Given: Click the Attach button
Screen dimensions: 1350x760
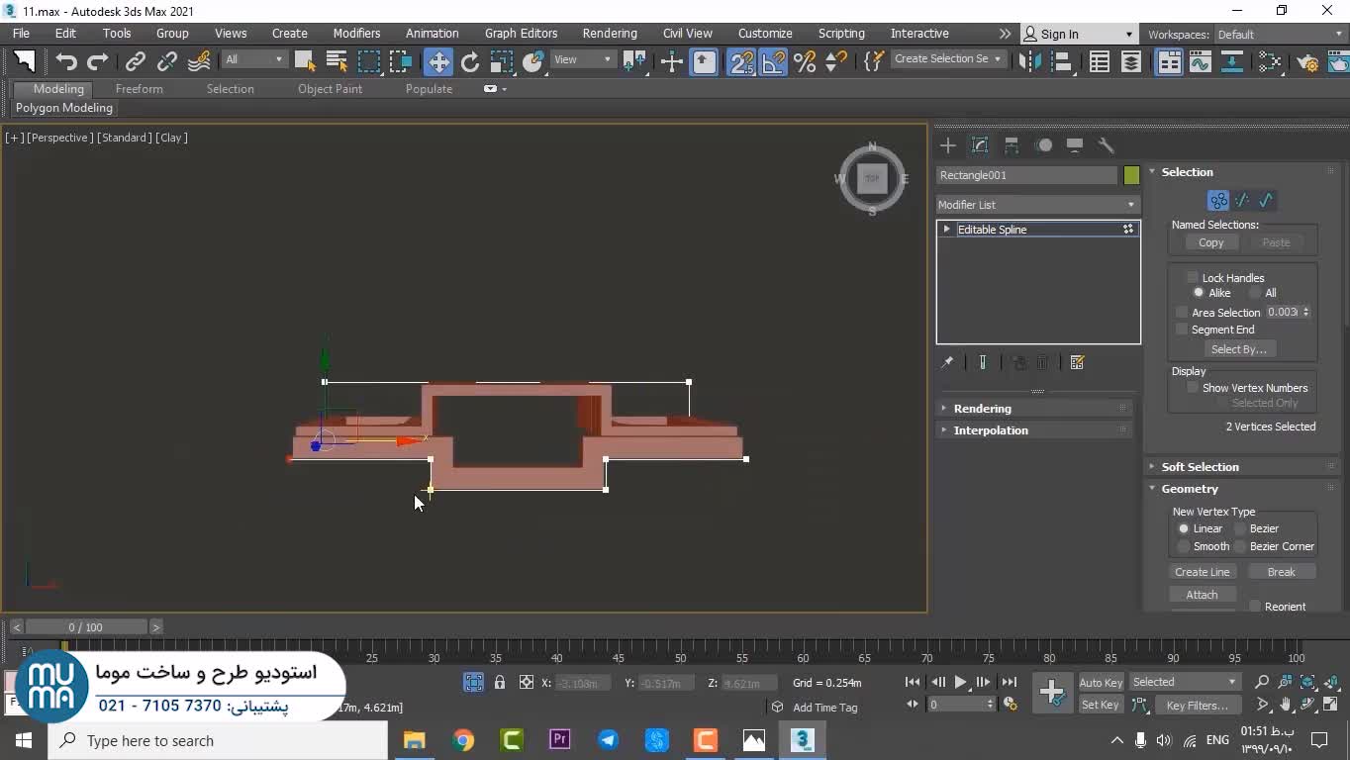Looking at the screenshot, I should click(x=1202, y=595).
